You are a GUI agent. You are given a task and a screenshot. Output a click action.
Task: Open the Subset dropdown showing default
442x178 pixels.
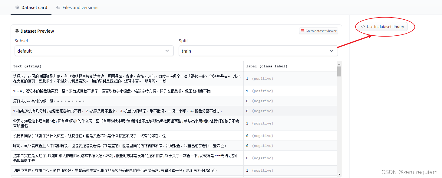coord(94,51)
